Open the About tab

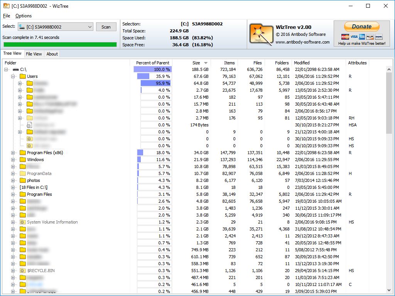click(x=52, y=54)
